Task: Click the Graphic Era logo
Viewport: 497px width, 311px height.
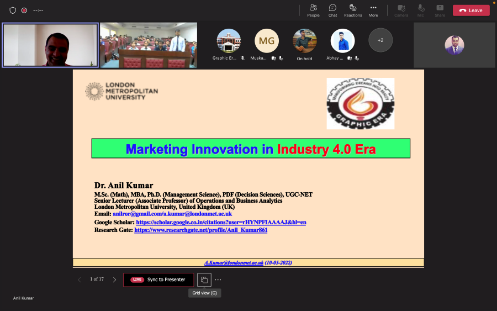Action: (x=361, y=103)
